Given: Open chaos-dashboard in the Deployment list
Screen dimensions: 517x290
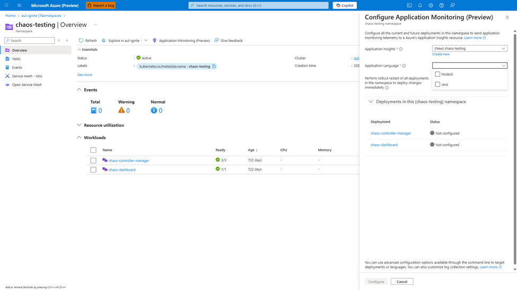Looking at the screenshot, I should point(384,145).
